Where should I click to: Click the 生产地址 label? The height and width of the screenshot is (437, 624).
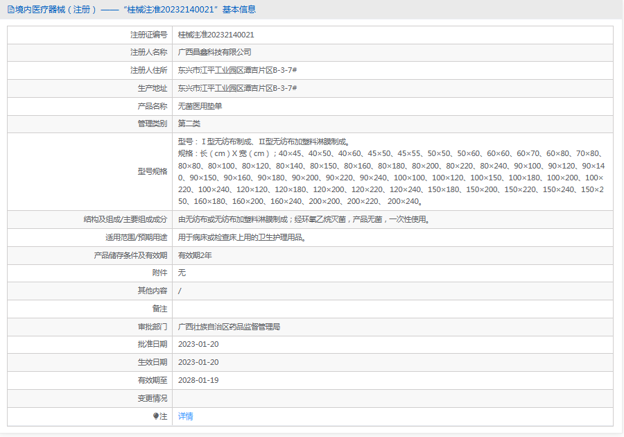153,88
